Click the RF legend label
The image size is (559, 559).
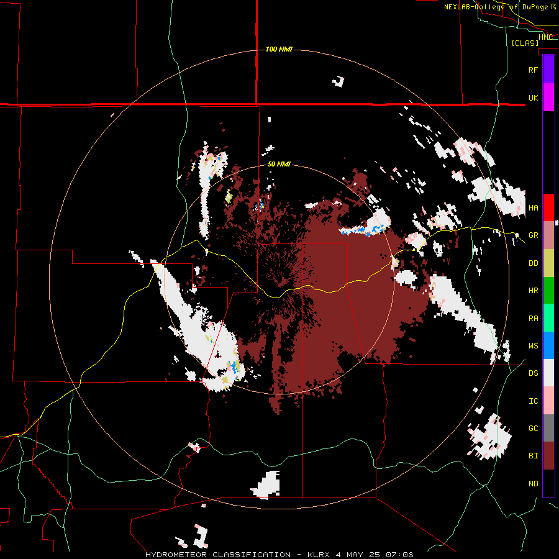point(533,70)
